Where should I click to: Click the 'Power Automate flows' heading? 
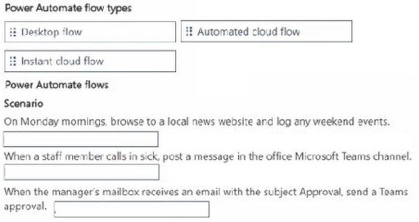point(57,85)
